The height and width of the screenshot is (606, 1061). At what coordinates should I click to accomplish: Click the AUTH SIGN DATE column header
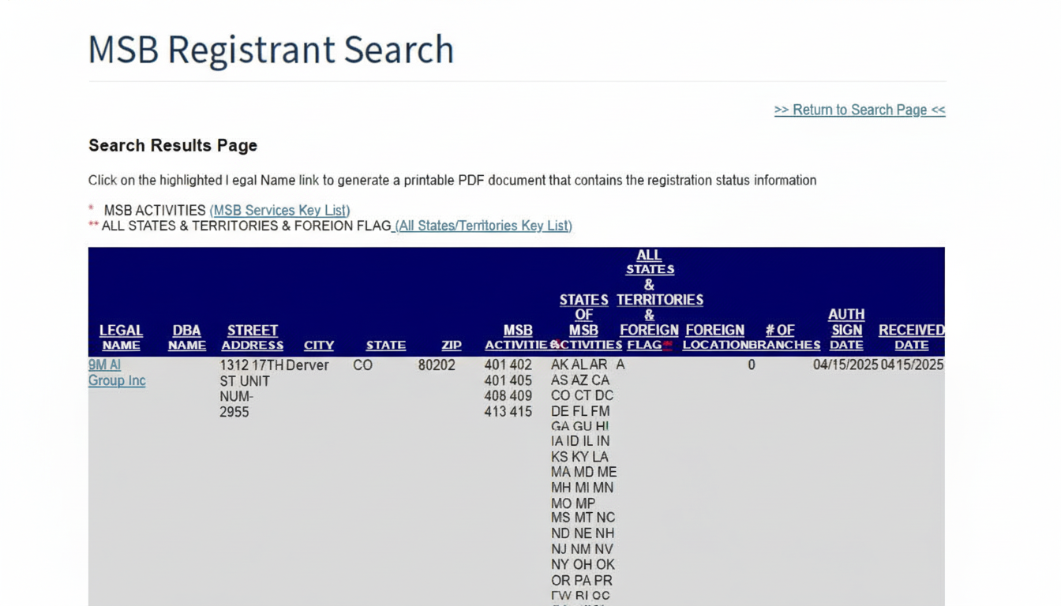click(846, 330)
